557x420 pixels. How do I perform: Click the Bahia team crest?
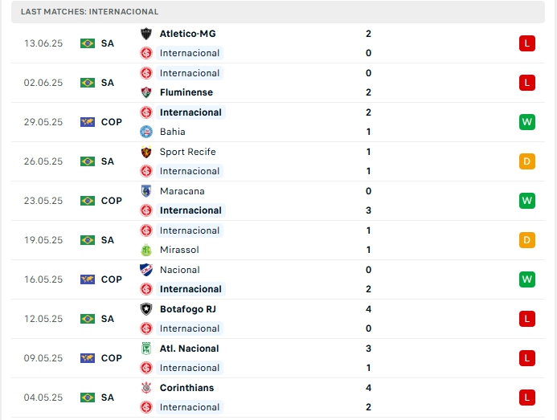(146, 132)
